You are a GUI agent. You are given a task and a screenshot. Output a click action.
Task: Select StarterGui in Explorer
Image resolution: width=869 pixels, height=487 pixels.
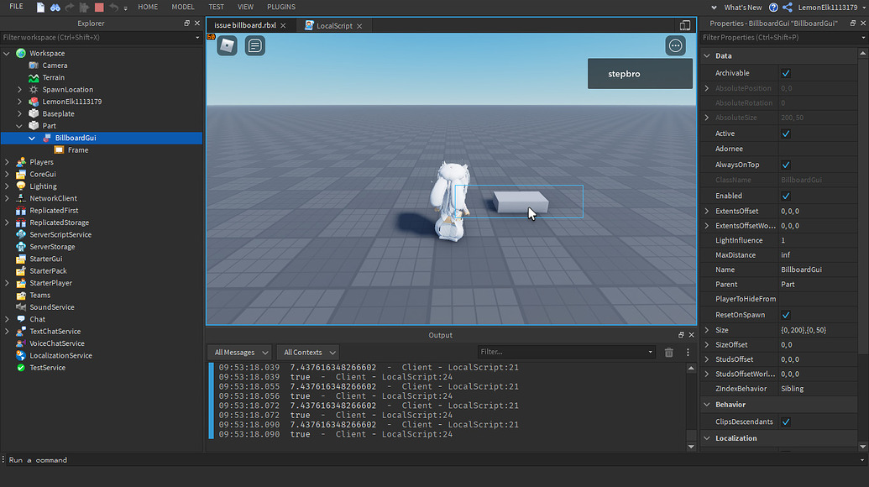pos(46,259)
